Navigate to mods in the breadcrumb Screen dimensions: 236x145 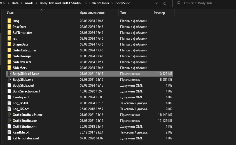pyautogui.click(x=29, y=3)
